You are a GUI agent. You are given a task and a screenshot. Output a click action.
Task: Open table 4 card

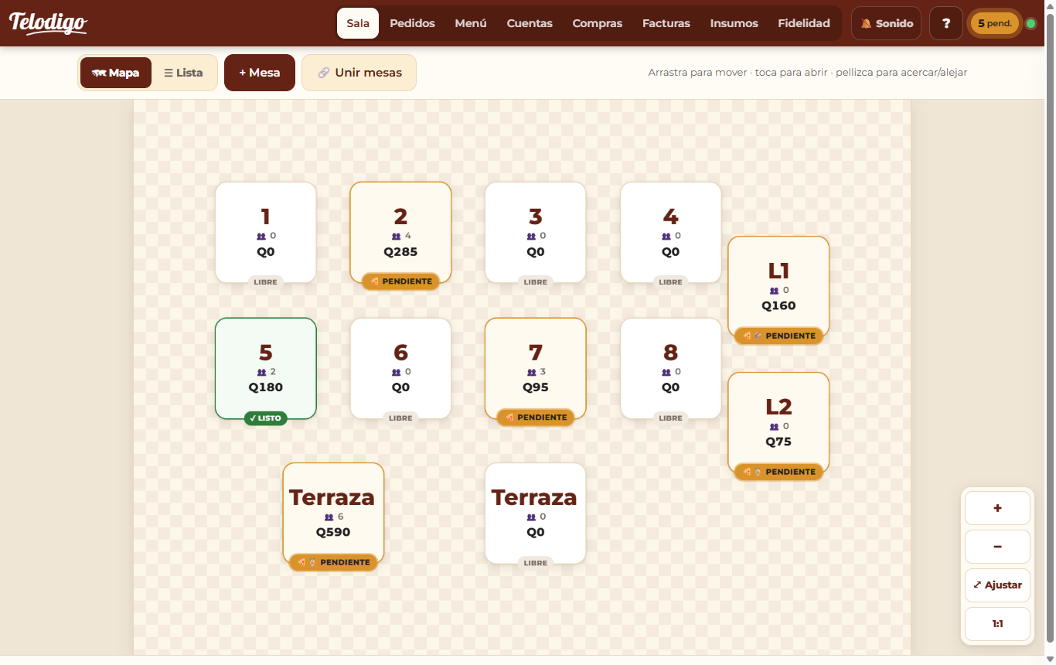click(671, 232)
